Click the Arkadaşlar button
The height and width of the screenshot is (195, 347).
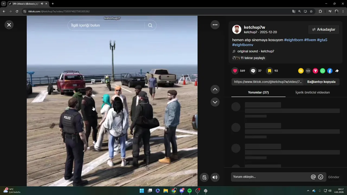324,30
